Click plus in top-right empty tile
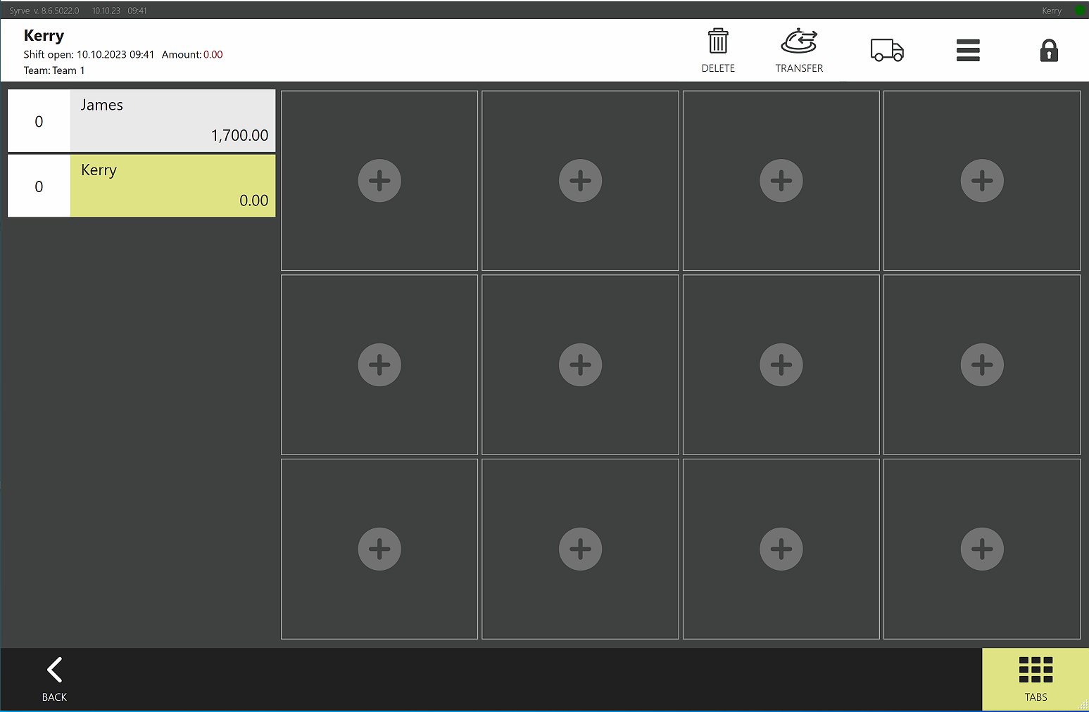 pos(982,181)
